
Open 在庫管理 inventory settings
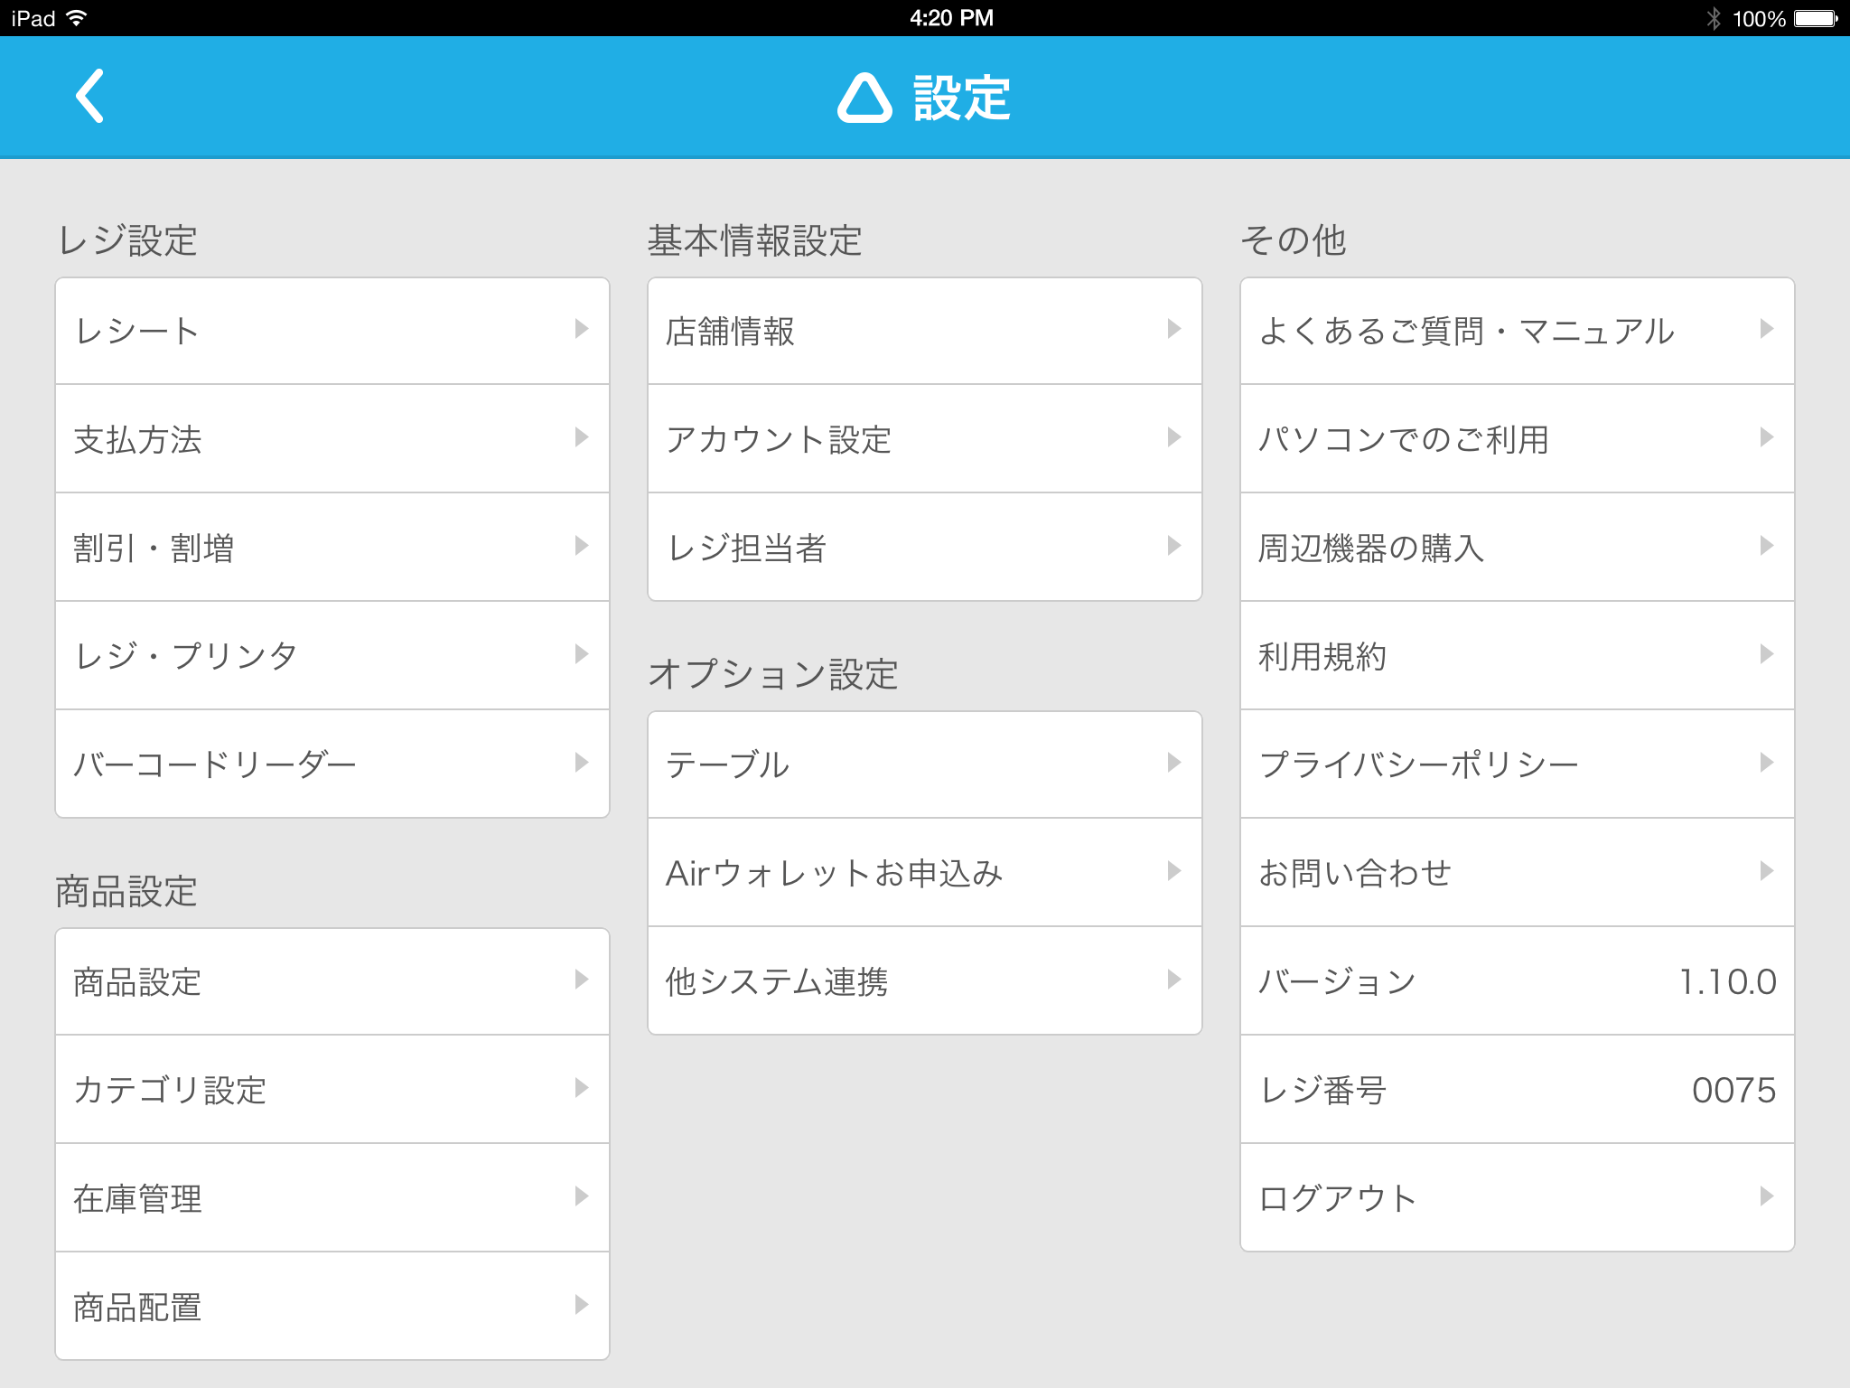point(332,1198)
